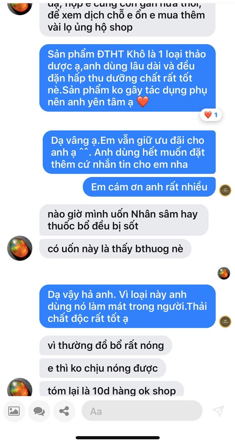Screen dimensions: 235x444
Task: Tap the home indicator bar at the bottom
Action: click(x=118, y=437)
